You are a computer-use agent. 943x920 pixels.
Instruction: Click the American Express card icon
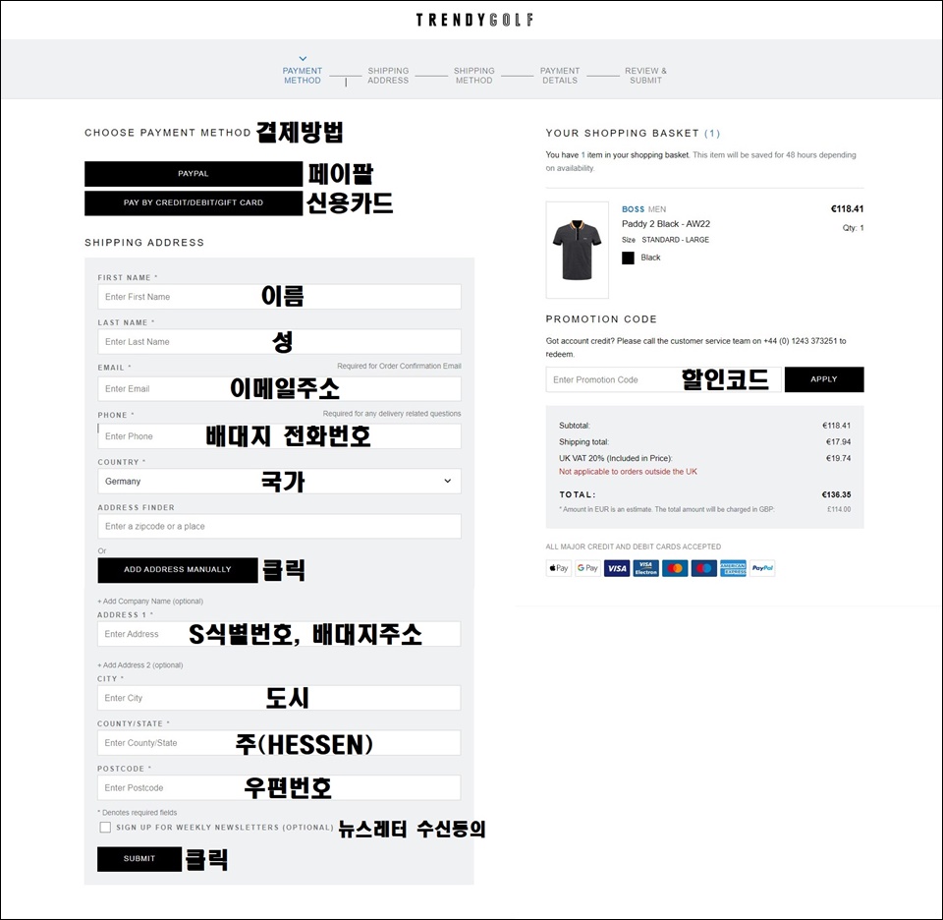[733, 568]
